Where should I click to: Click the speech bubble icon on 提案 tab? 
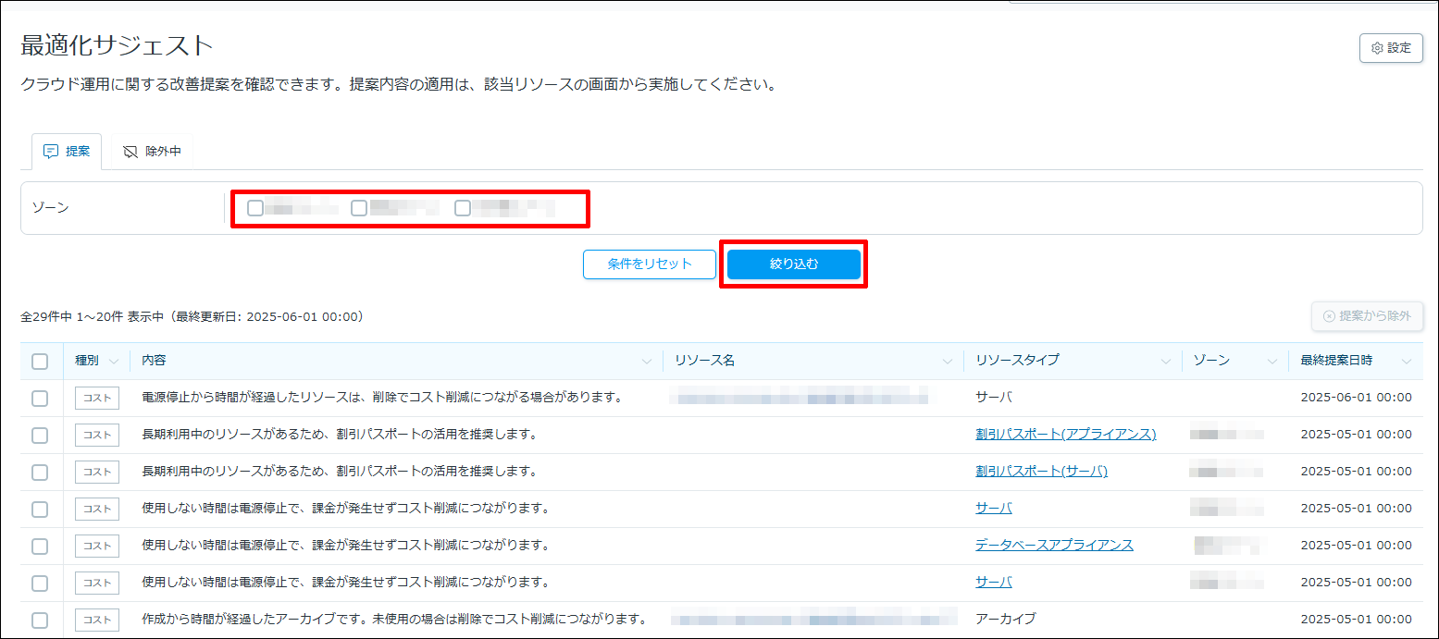point(51,152)
